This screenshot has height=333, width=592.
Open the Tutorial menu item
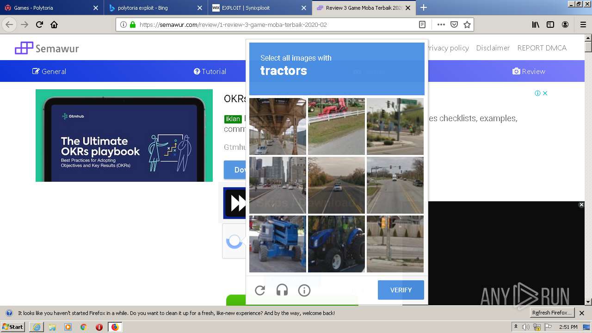[x=210, y=71]
